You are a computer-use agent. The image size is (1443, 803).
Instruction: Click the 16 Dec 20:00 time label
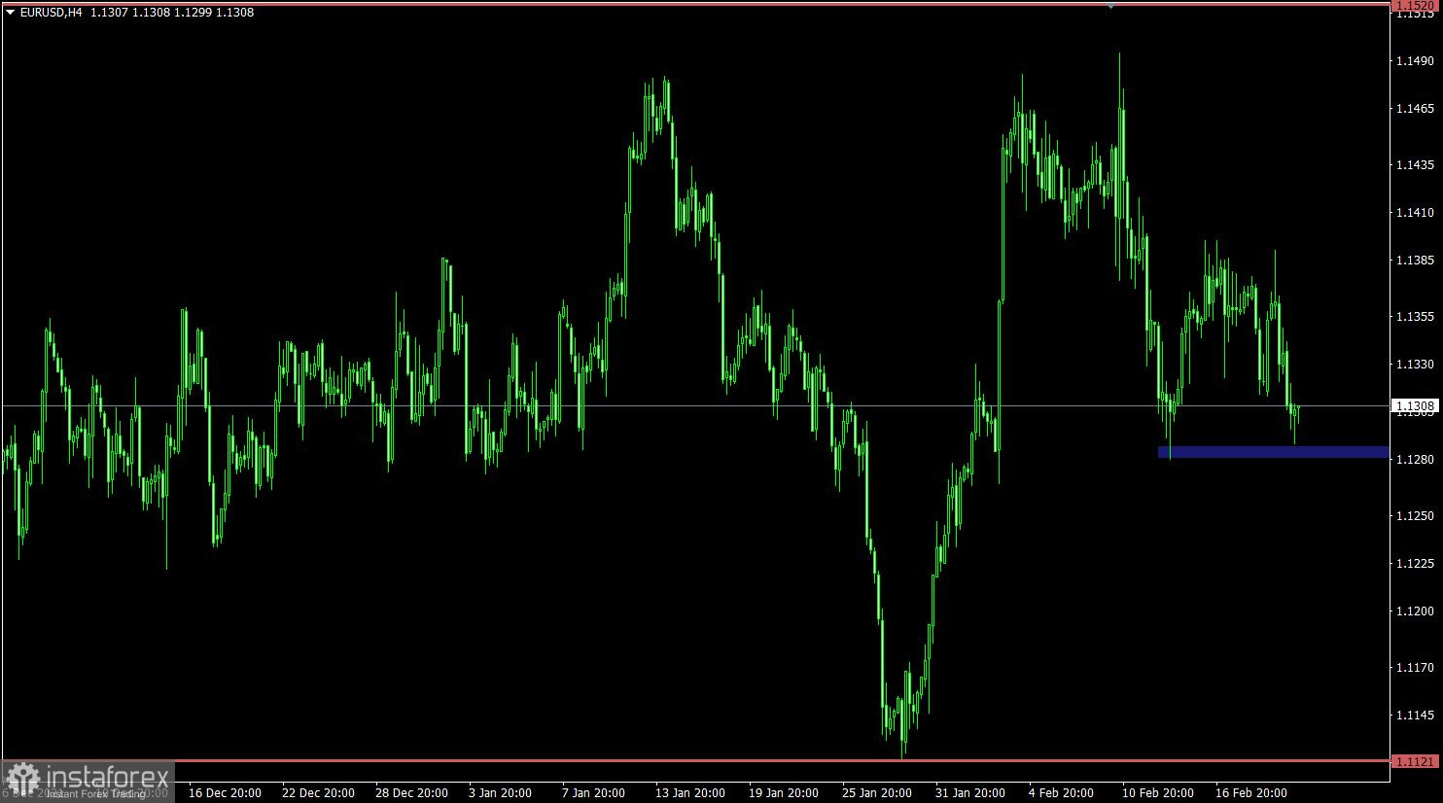point(225,792)
